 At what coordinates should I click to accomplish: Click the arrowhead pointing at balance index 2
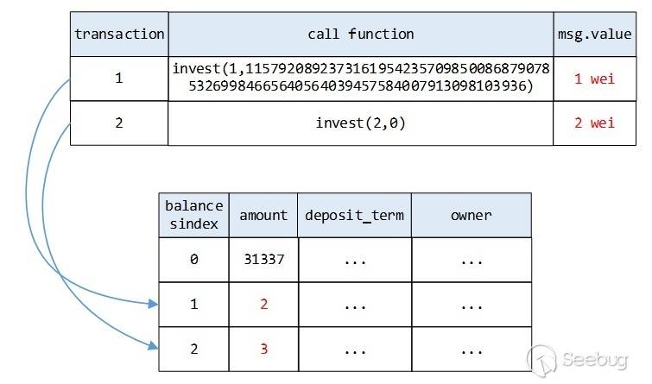click(154, 347)
